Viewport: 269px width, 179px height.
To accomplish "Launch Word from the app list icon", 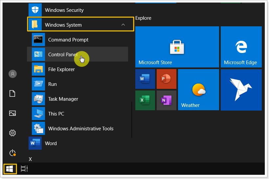I will click(x=35, y=143).
